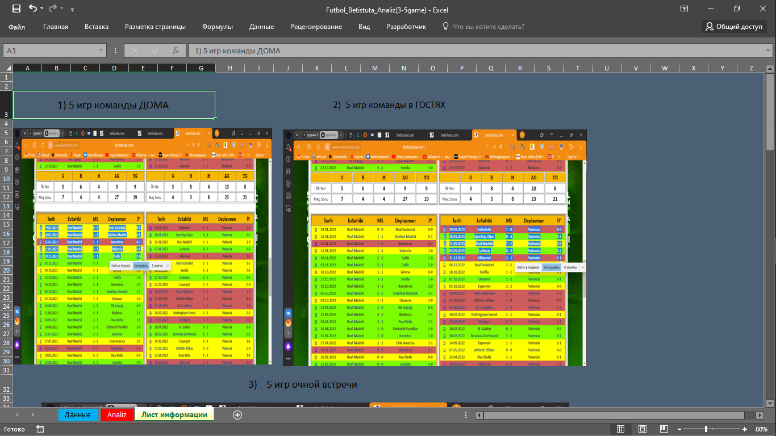Open the redo history dropdown arrow
This screenshot has width=776, height=436.
[62, 9]
